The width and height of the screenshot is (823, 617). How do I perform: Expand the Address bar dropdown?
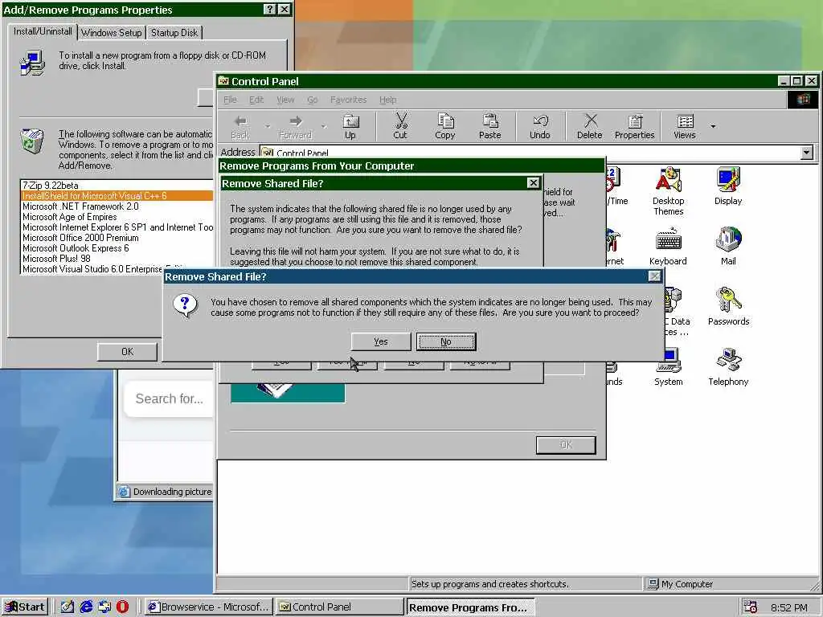pos(807,153)
